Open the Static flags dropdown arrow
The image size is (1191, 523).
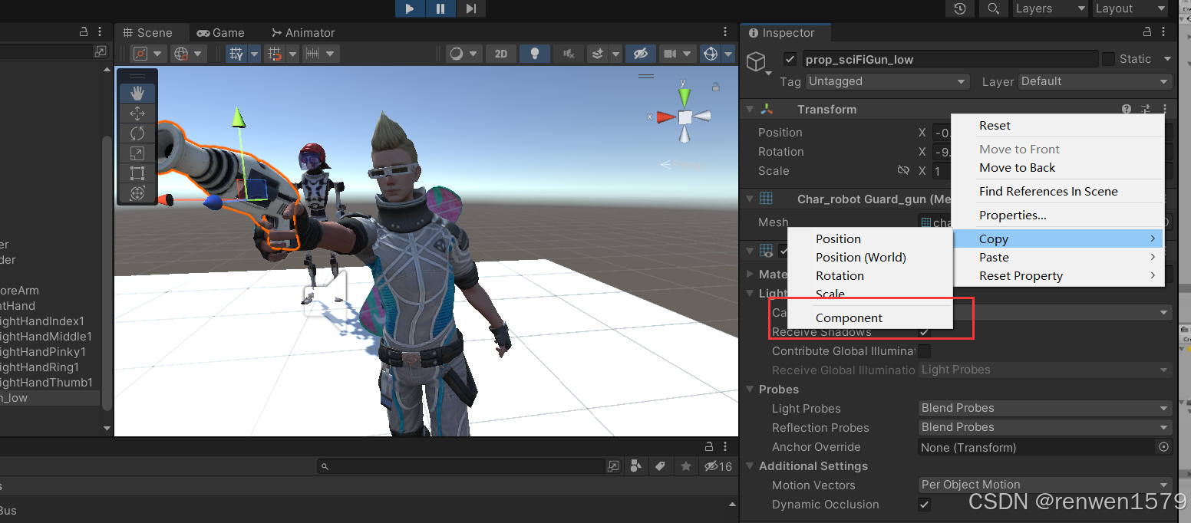(x=1167, y=59)
